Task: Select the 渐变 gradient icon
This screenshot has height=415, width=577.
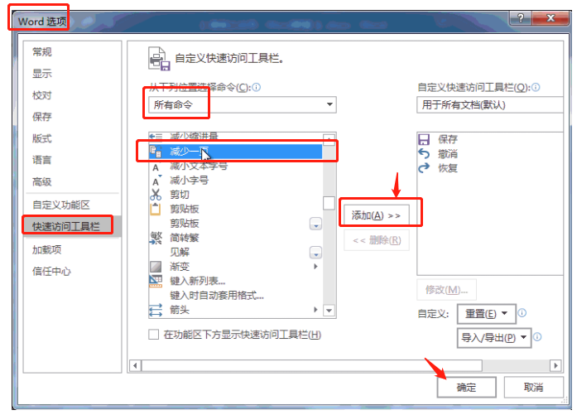Action: tap(156, 266)
